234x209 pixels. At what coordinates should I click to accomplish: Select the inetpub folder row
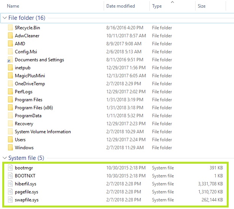point(24,68)
